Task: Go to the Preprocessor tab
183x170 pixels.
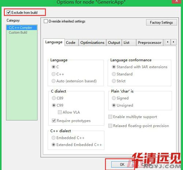Action: tap(150, 42)
